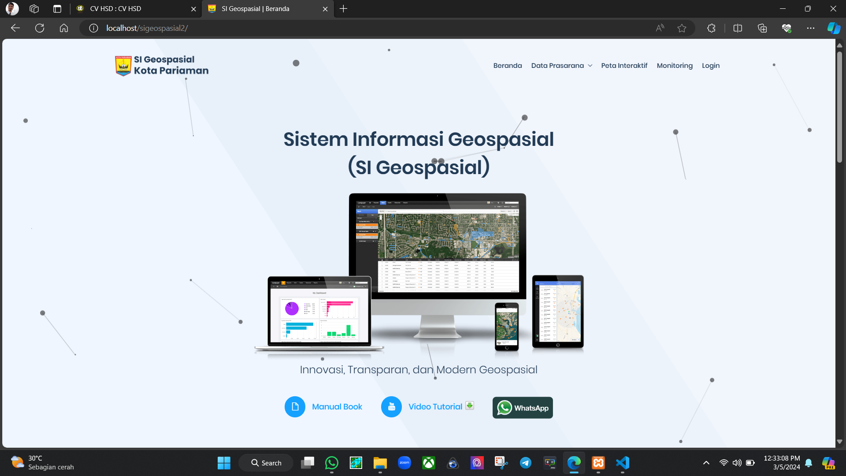Go to the Monitoring page
This screenshot has height=476, width=846.
click(674, 66)
